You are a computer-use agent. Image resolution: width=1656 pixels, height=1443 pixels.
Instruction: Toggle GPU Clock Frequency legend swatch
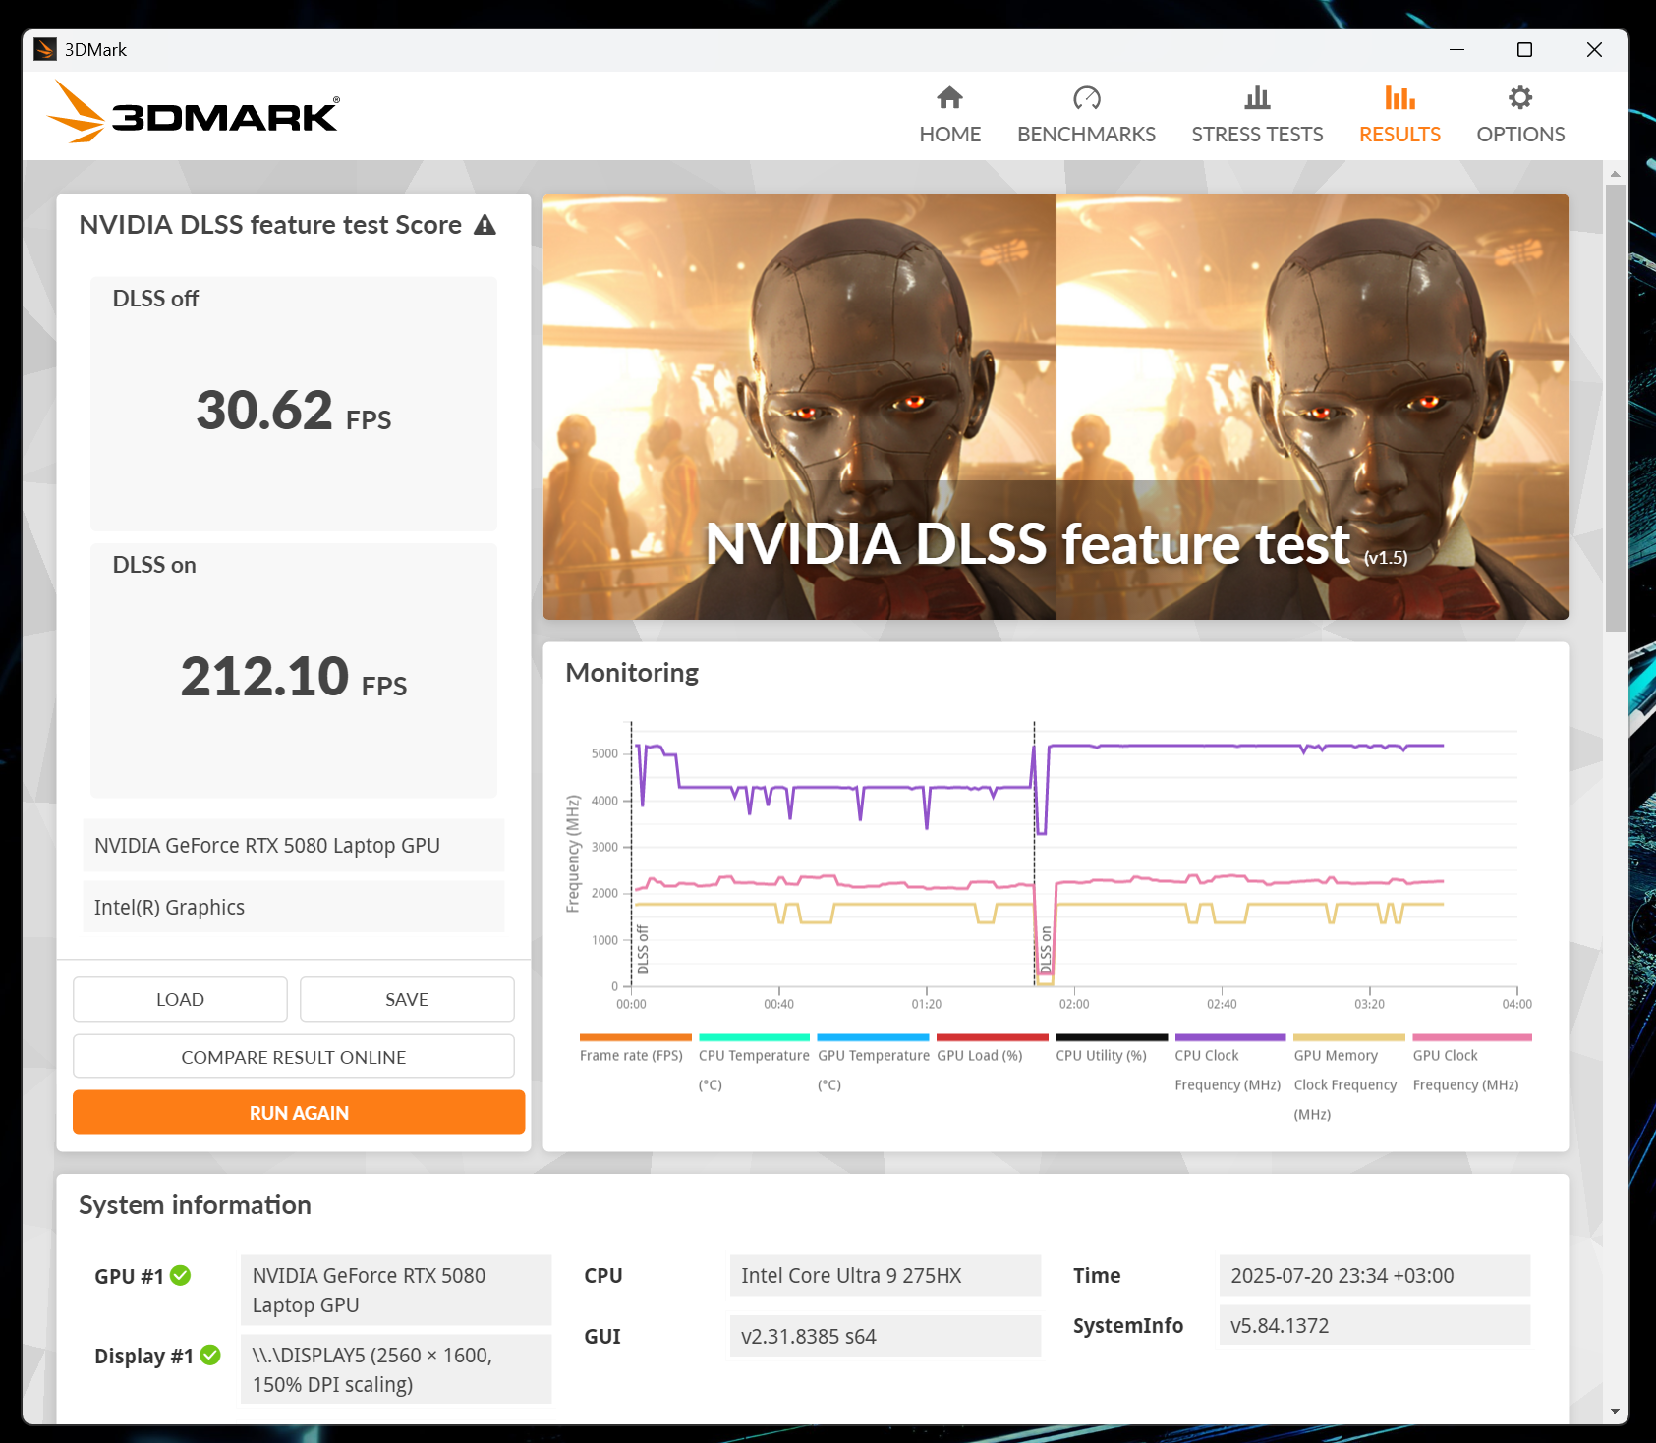point(1472,1037)
